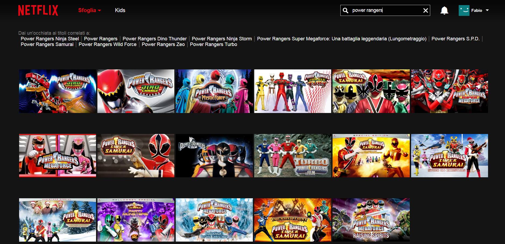Select the Megaforce Raising Spirits thumbnail
Viewport: 505px width, 244px height.
tap(371, 220)
